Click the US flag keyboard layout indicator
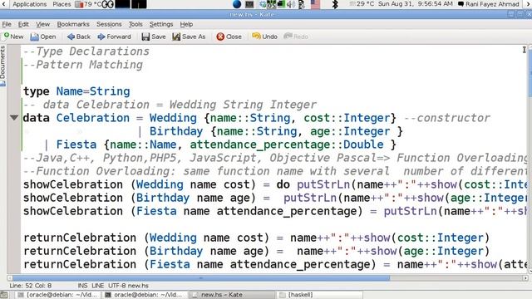The height and width of the screenshot is (299, 532). tap(315, 4)
